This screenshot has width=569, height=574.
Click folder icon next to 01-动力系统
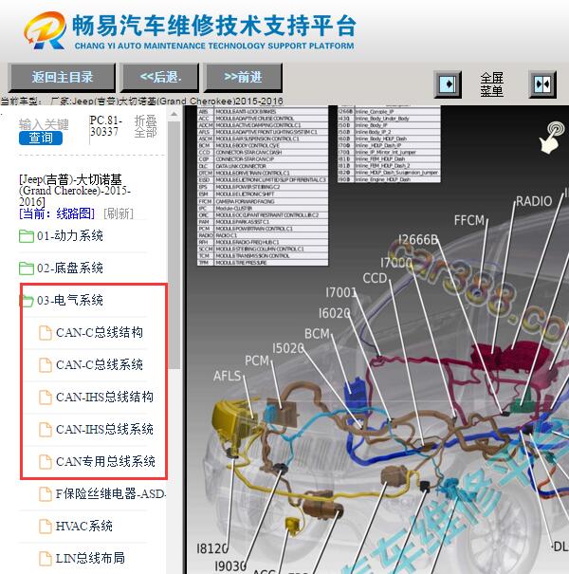click(x=27, y=236)
